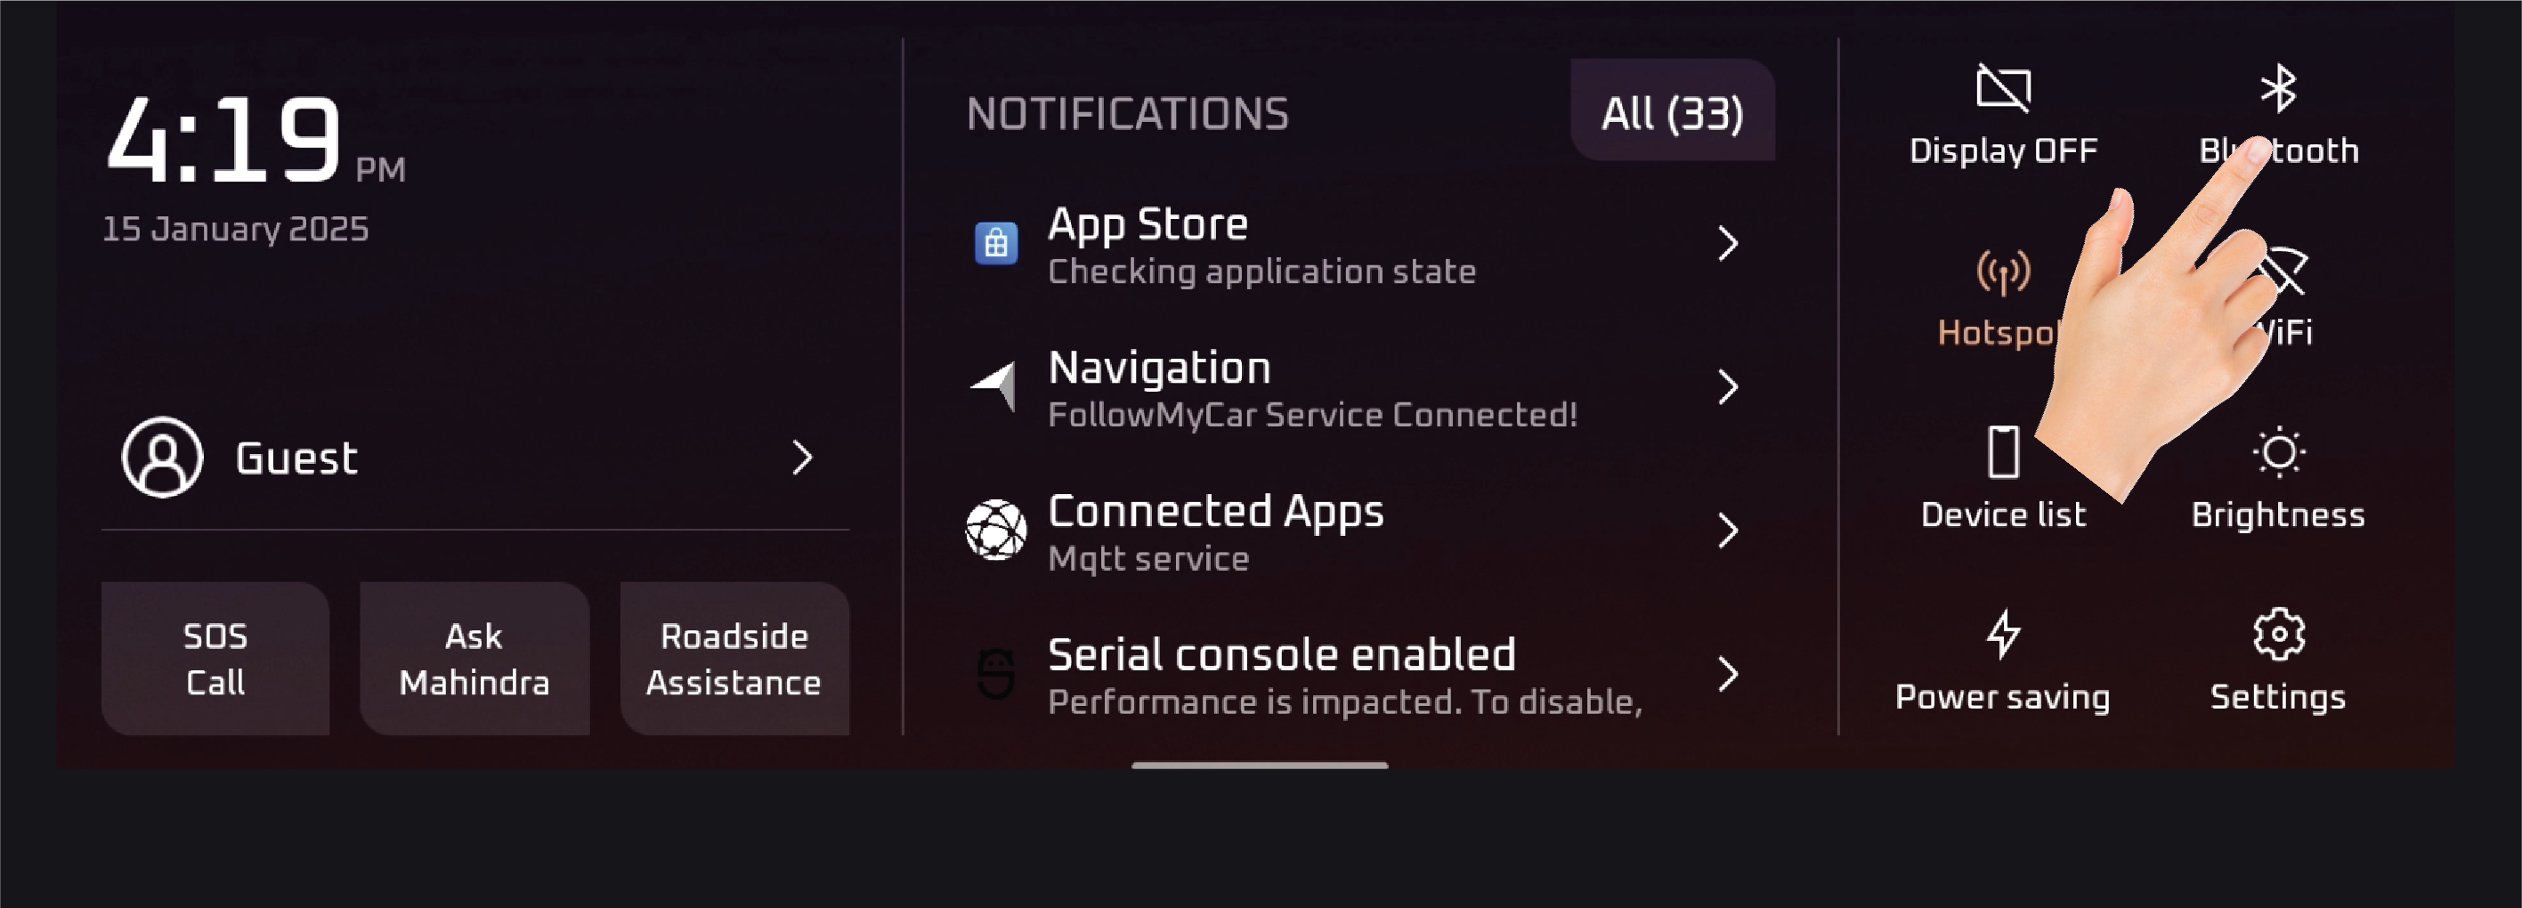Turn off the display via Display OFF icon

tap(2003, 89)
